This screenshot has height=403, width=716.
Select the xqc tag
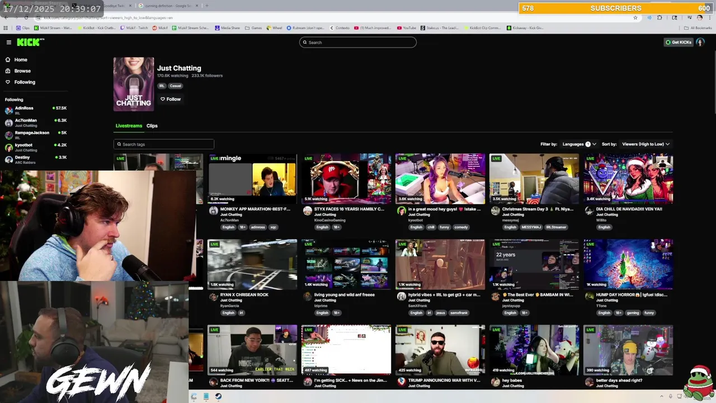click(x=274, y=227)
